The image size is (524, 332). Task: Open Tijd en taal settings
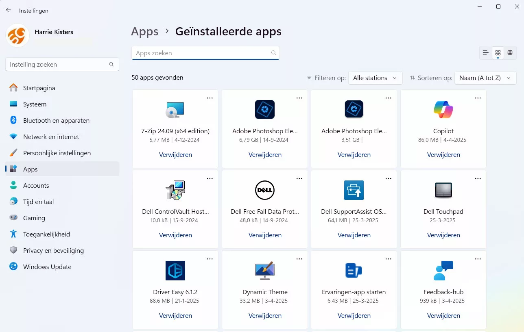[x=62, y=202]
